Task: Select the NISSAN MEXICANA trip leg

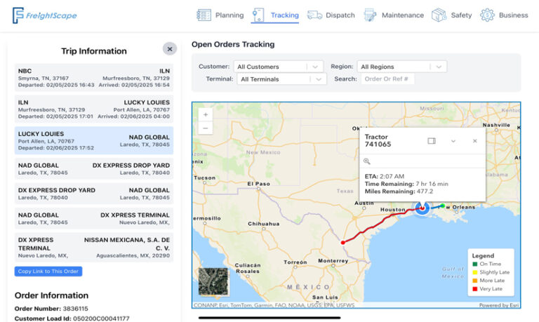Action: coord(94,248)
